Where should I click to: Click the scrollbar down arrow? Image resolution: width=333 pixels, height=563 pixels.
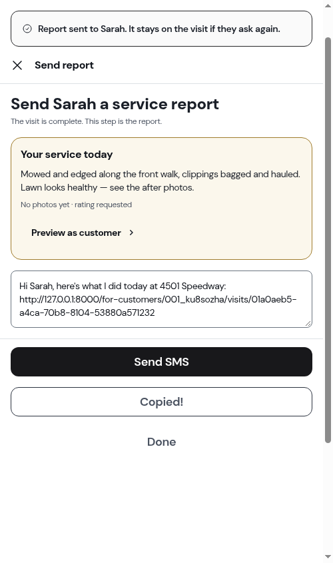coord(328,557)
